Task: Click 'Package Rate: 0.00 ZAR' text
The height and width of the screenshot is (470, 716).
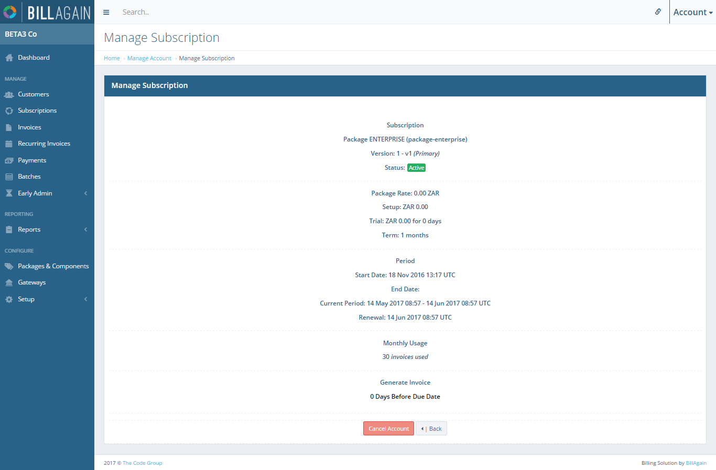Action: point(405,193)
